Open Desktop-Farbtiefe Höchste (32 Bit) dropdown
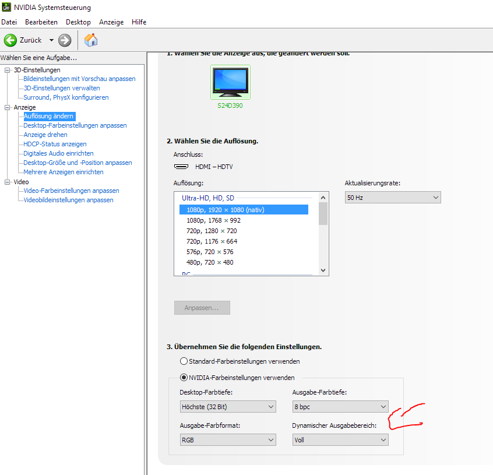The image size is (493, 475). click(228, 406)
